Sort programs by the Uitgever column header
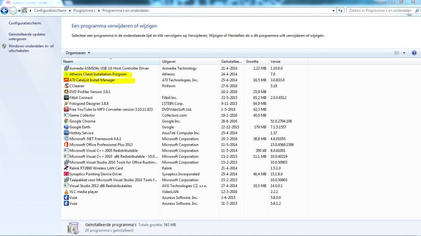This screenshot has width=421, height=236. coord(169,62)
